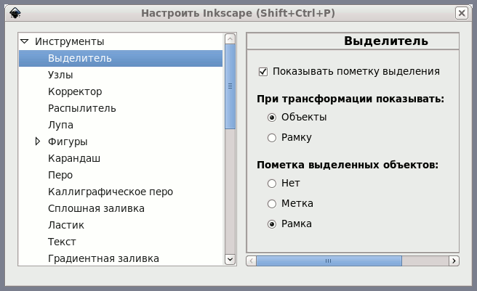Viewport: 477px width, 291px height.
Task: Select Каллиграфическое перо entry
Action: pyautogui.click(x=111, y=192)
